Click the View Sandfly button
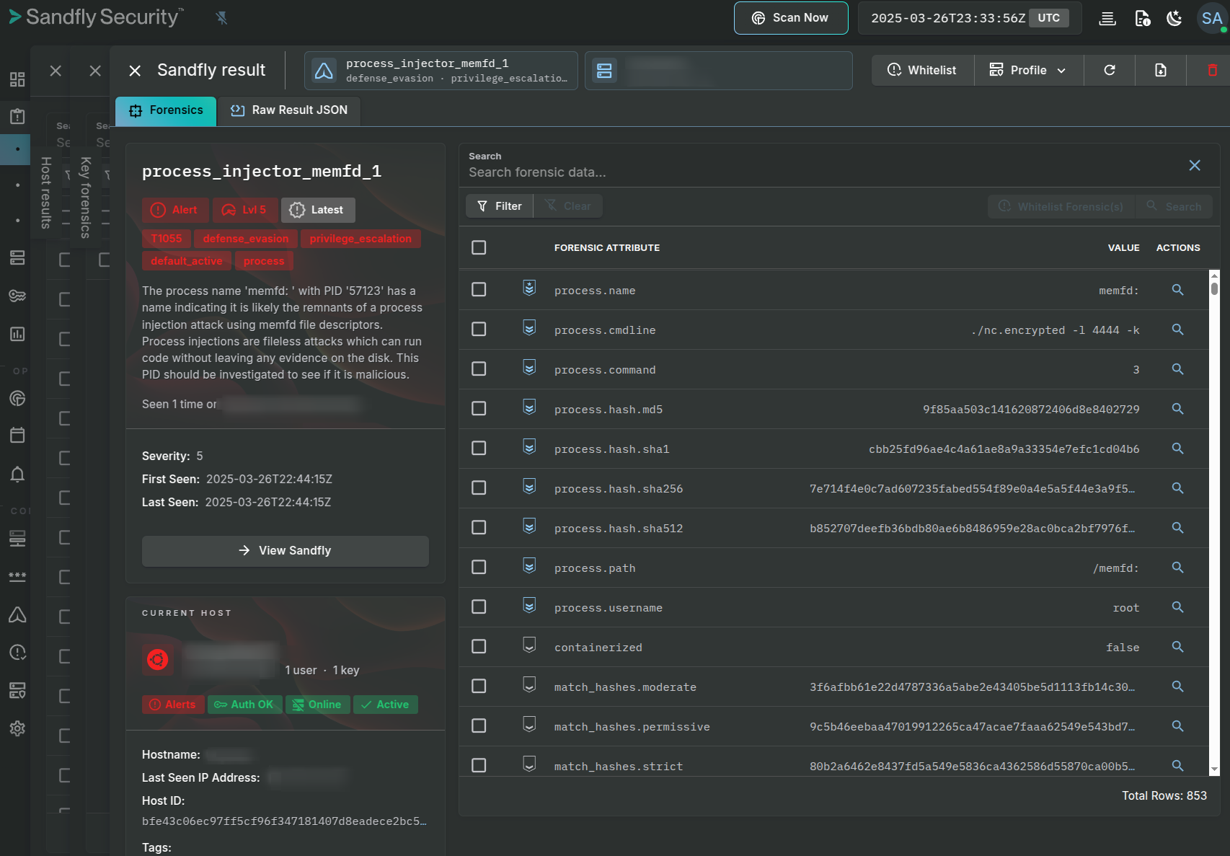The image size is (1230, 856). tap(286, 550)
